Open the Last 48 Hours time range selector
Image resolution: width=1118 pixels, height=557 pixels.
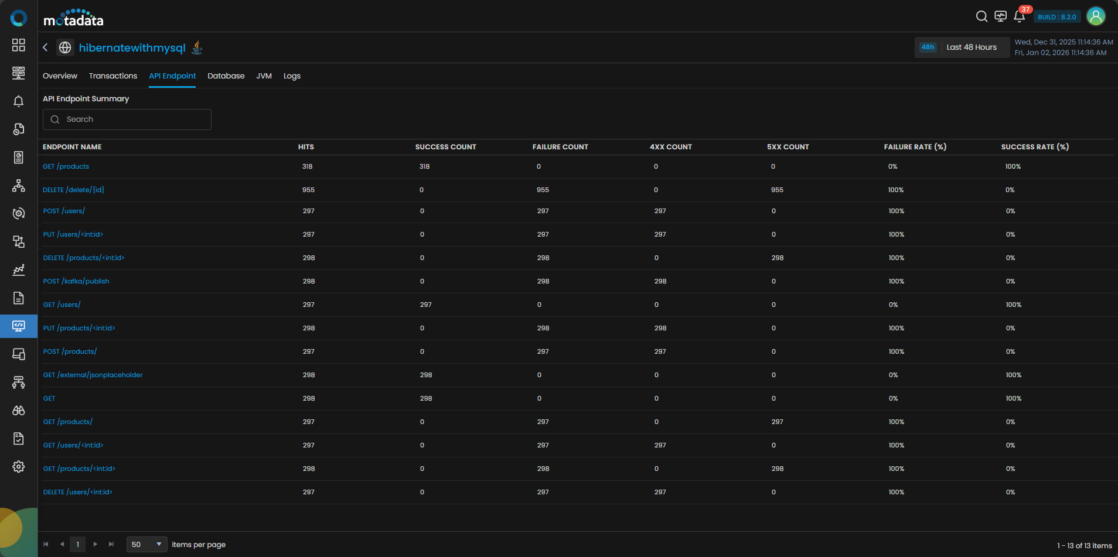[962, 47]
